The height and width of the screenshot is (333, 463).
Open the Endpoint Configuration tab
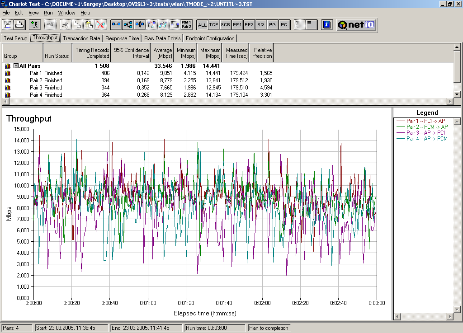(x=210, y=38)
